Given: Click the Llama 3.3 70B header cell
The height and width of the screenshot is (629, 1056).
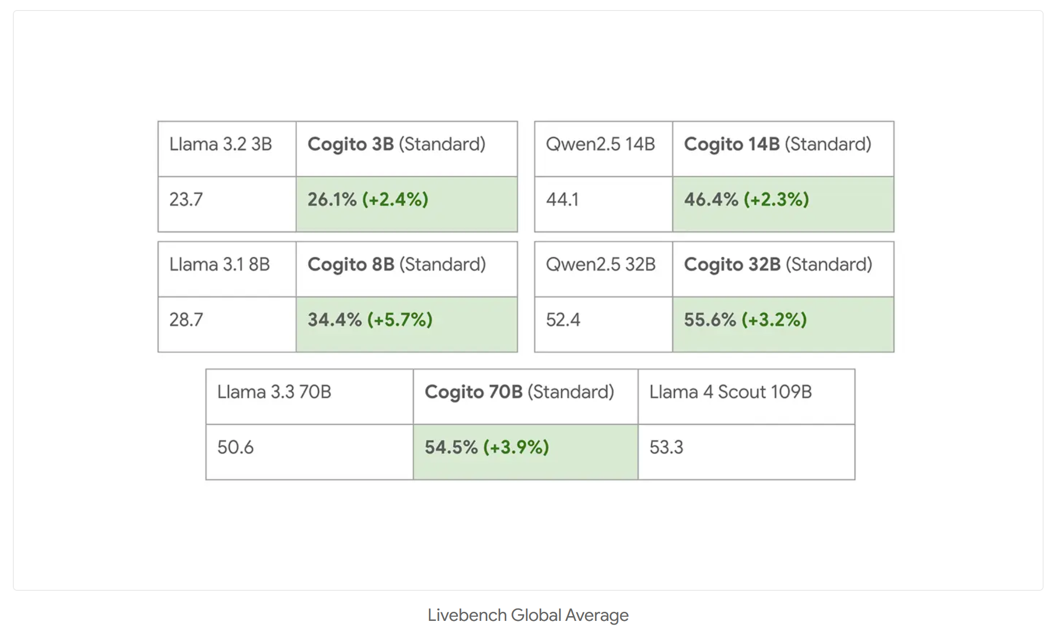Looking at the screenshot, I should [x=309, y=396].
